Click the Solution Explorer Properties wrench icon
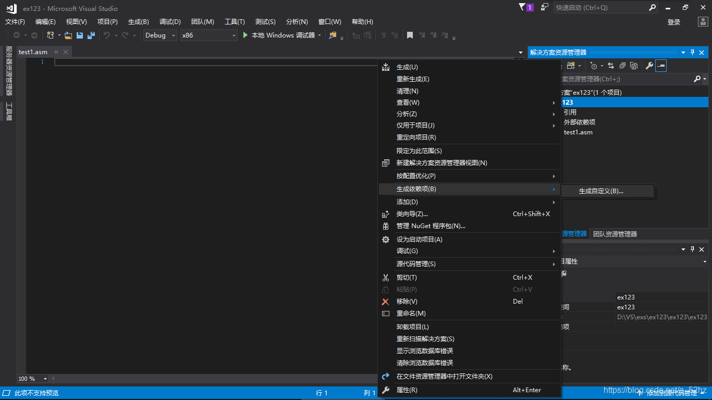 pyautogui.click(x=649, y=66)
